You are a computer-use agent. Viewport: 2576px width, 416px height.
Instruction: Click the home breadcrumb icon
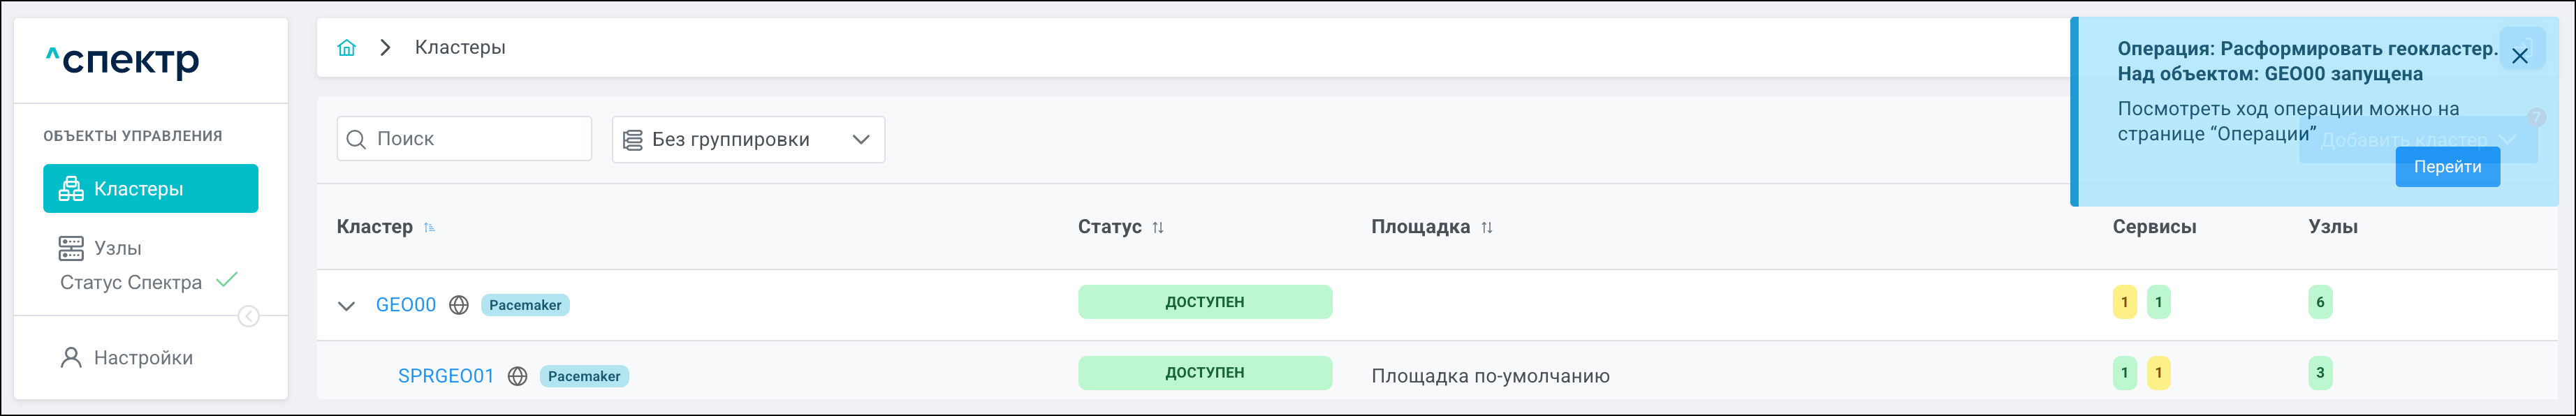347,48
